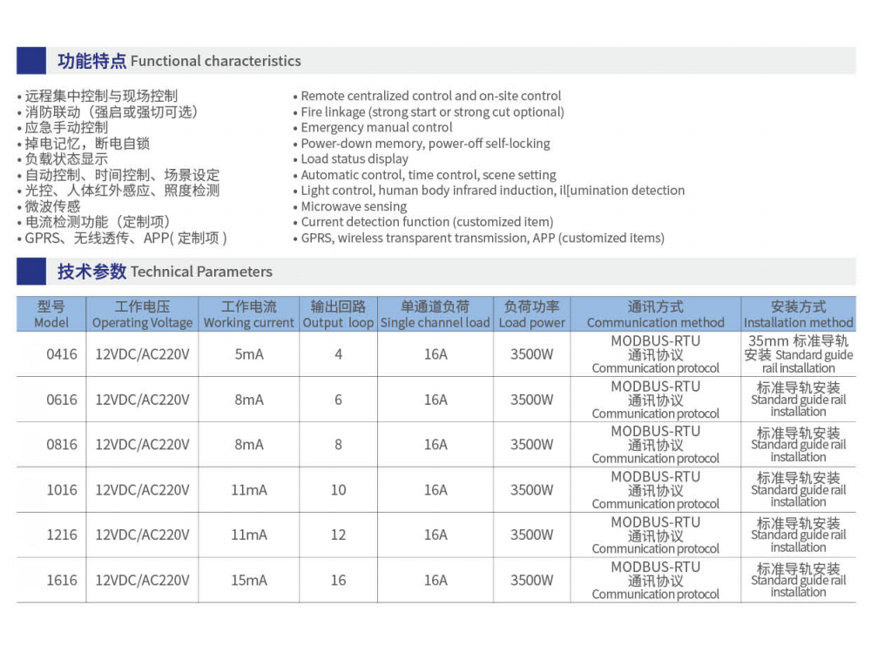Select model cell '0416'
The height and width of the screenshot is (652, 871).
[x=62, y=354]
